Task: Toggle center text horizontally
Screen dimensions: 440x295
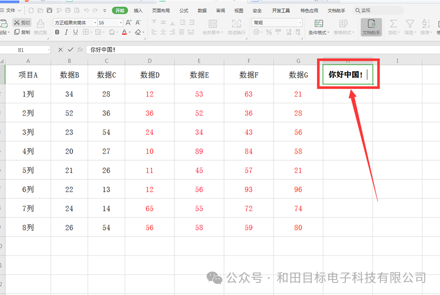Action: tap(163, 32)
